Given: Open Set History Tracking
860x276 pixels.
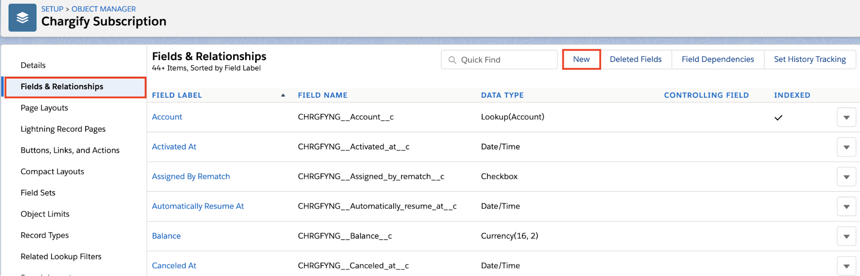Looking at the screenshot, I should click(810, 60).
